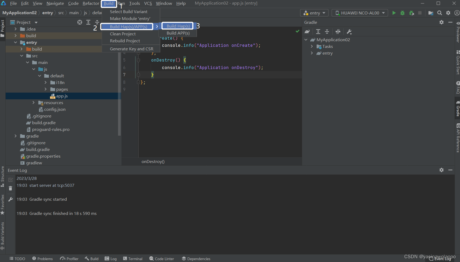Click the green Run button

pyautogui.click(x=394, y=13)
